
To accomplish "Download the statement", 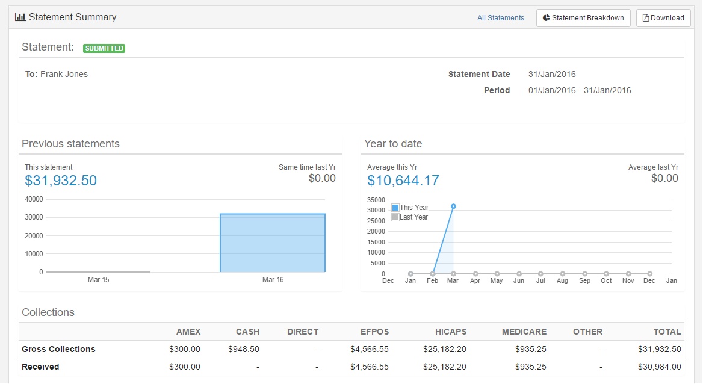I will click(x=663, y=18).
